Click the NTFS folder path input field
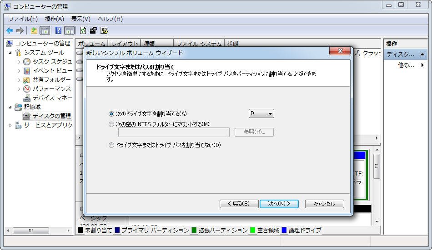The width and height of the screenshot is (432, 250). click(174, 132)
